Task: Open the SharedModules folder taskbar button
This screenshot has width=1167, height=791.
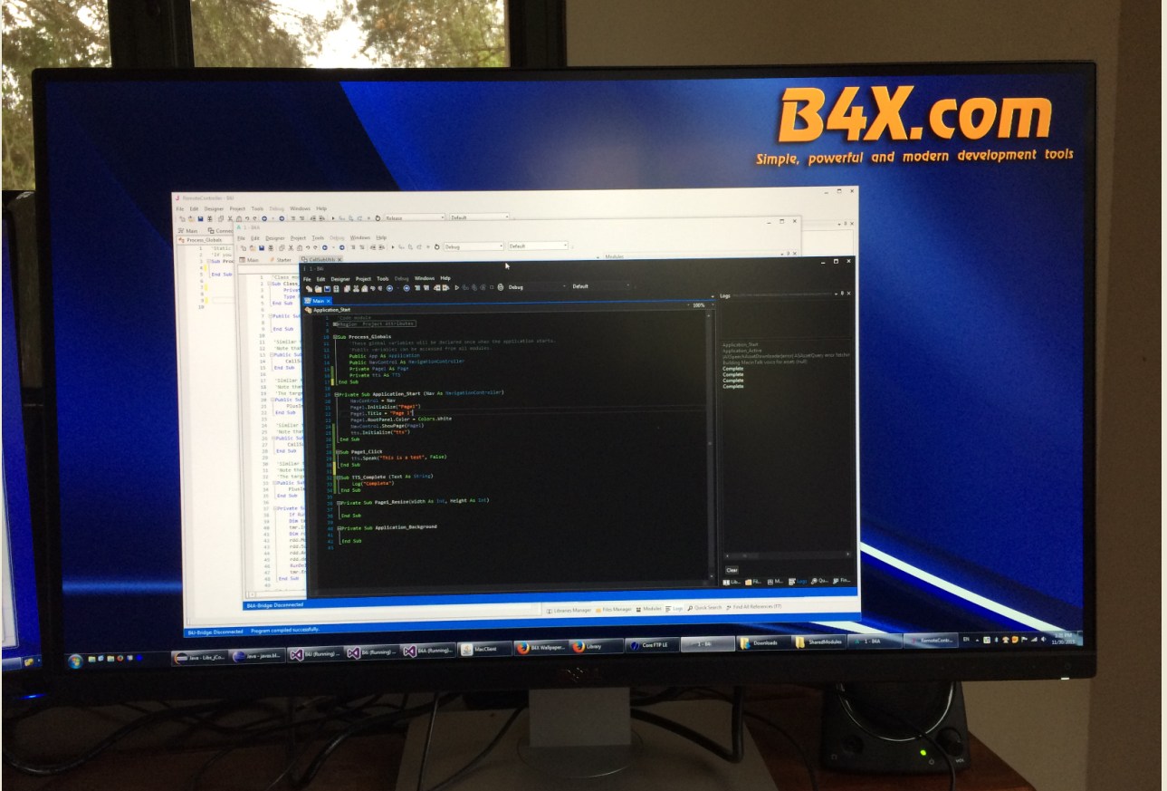Action: click(818, 642)
